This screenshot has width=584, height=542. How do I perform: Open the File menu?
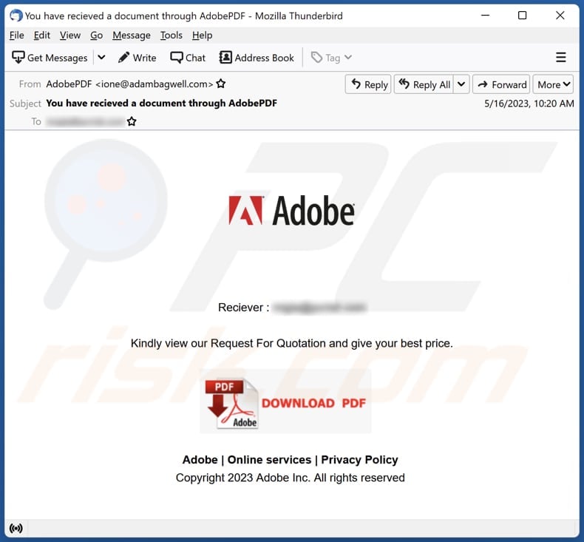pos(17,35)
